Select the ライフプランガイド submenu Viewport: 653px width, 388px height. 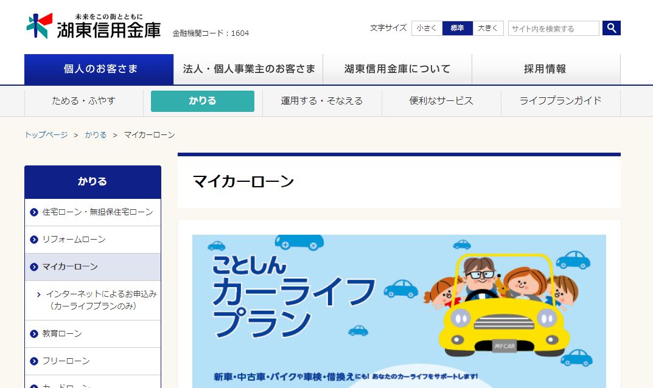[x=560, y=101]
